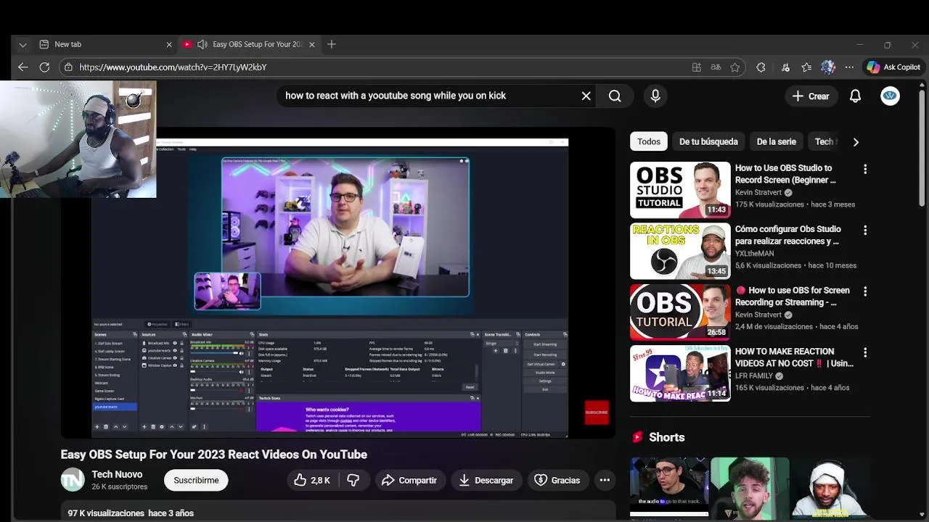Open the Edge browser profile avatar
Viewport: 929px width, 522px height.
(x=828, y=67)
